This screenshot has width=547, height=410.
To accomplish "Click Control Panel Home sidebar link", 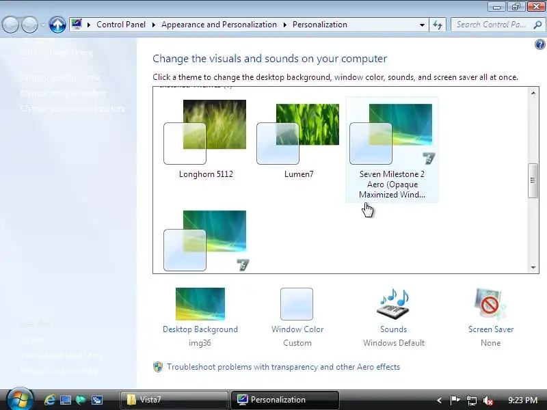I will pyautogui.click(x=57, y=53).
